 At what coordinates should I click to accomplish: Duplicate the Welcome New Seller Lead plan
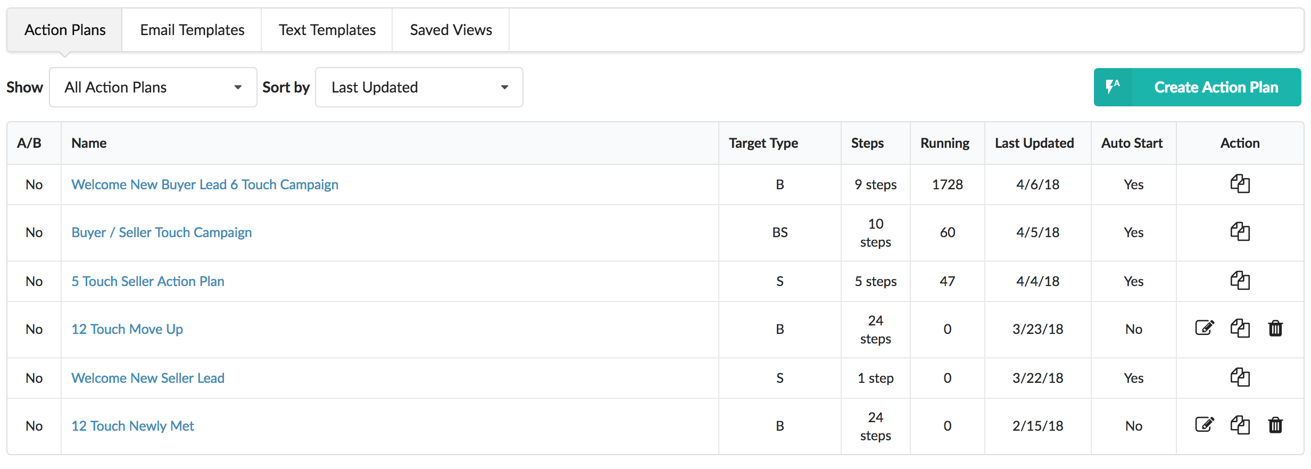(1240, 378)
